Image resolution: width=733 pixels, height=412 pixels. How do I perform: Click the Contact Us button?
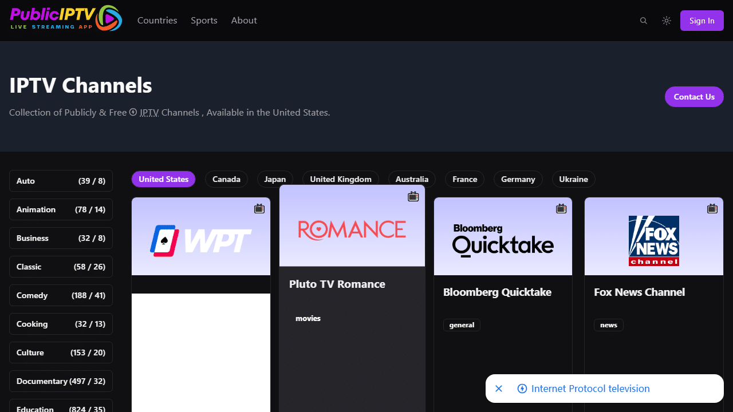pyautogui.click(x=694, y=97)
